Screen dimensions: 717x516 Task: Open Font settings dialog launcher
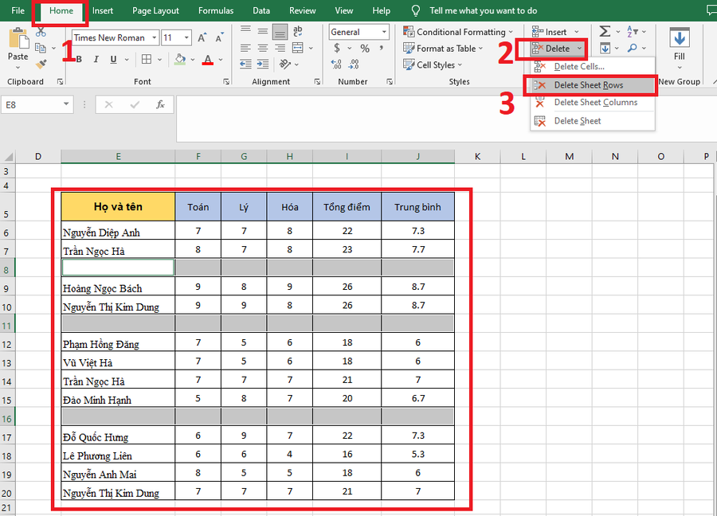pos(226,82)
